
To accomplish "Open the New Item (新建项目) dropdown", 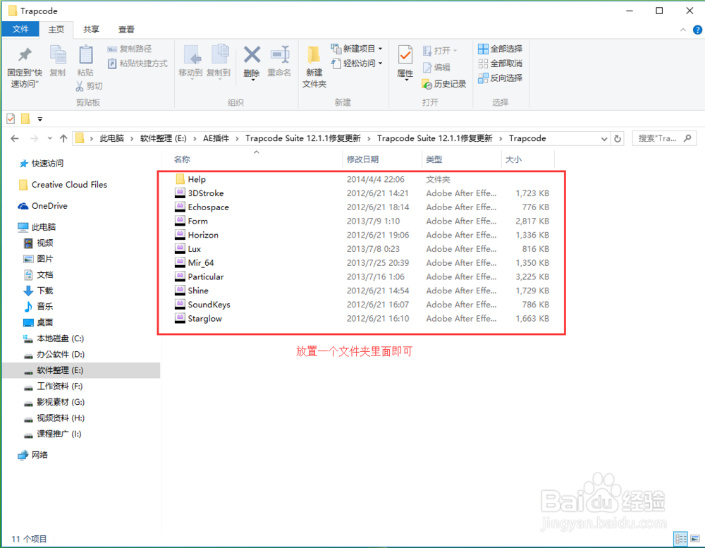I will (357, 49).
